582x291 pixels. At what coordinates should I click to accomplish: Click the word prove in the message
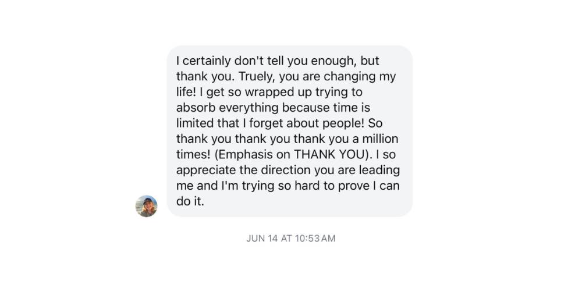point(352,186)
